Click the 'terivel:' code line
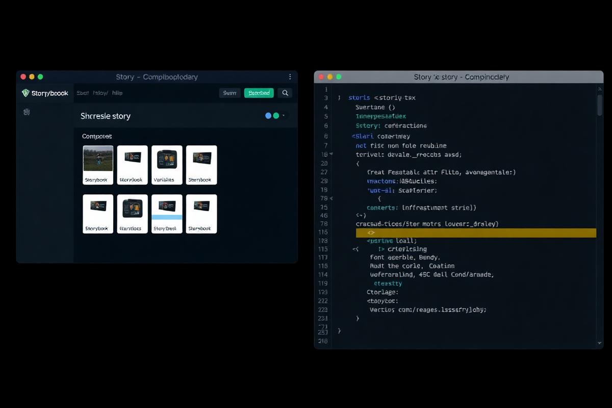 click(409, 155)
